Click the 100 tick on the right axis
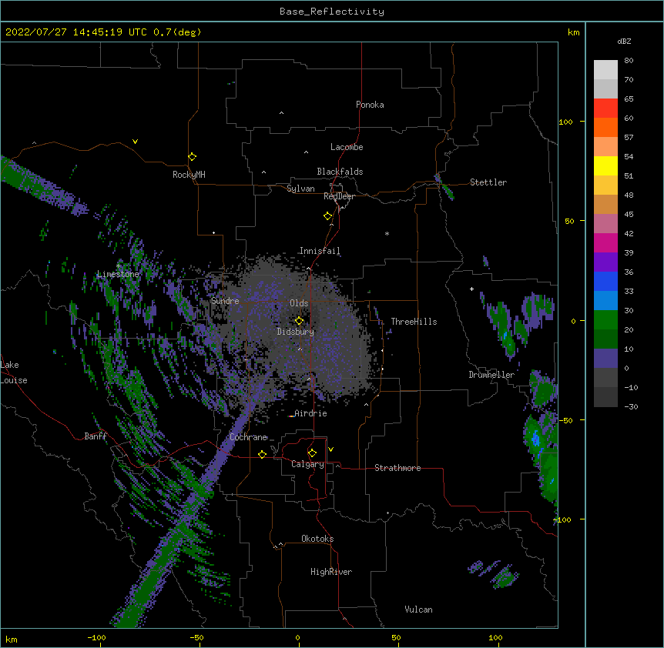Image resolution: width=664 pixels, height=648 pixels. [565, 122]
